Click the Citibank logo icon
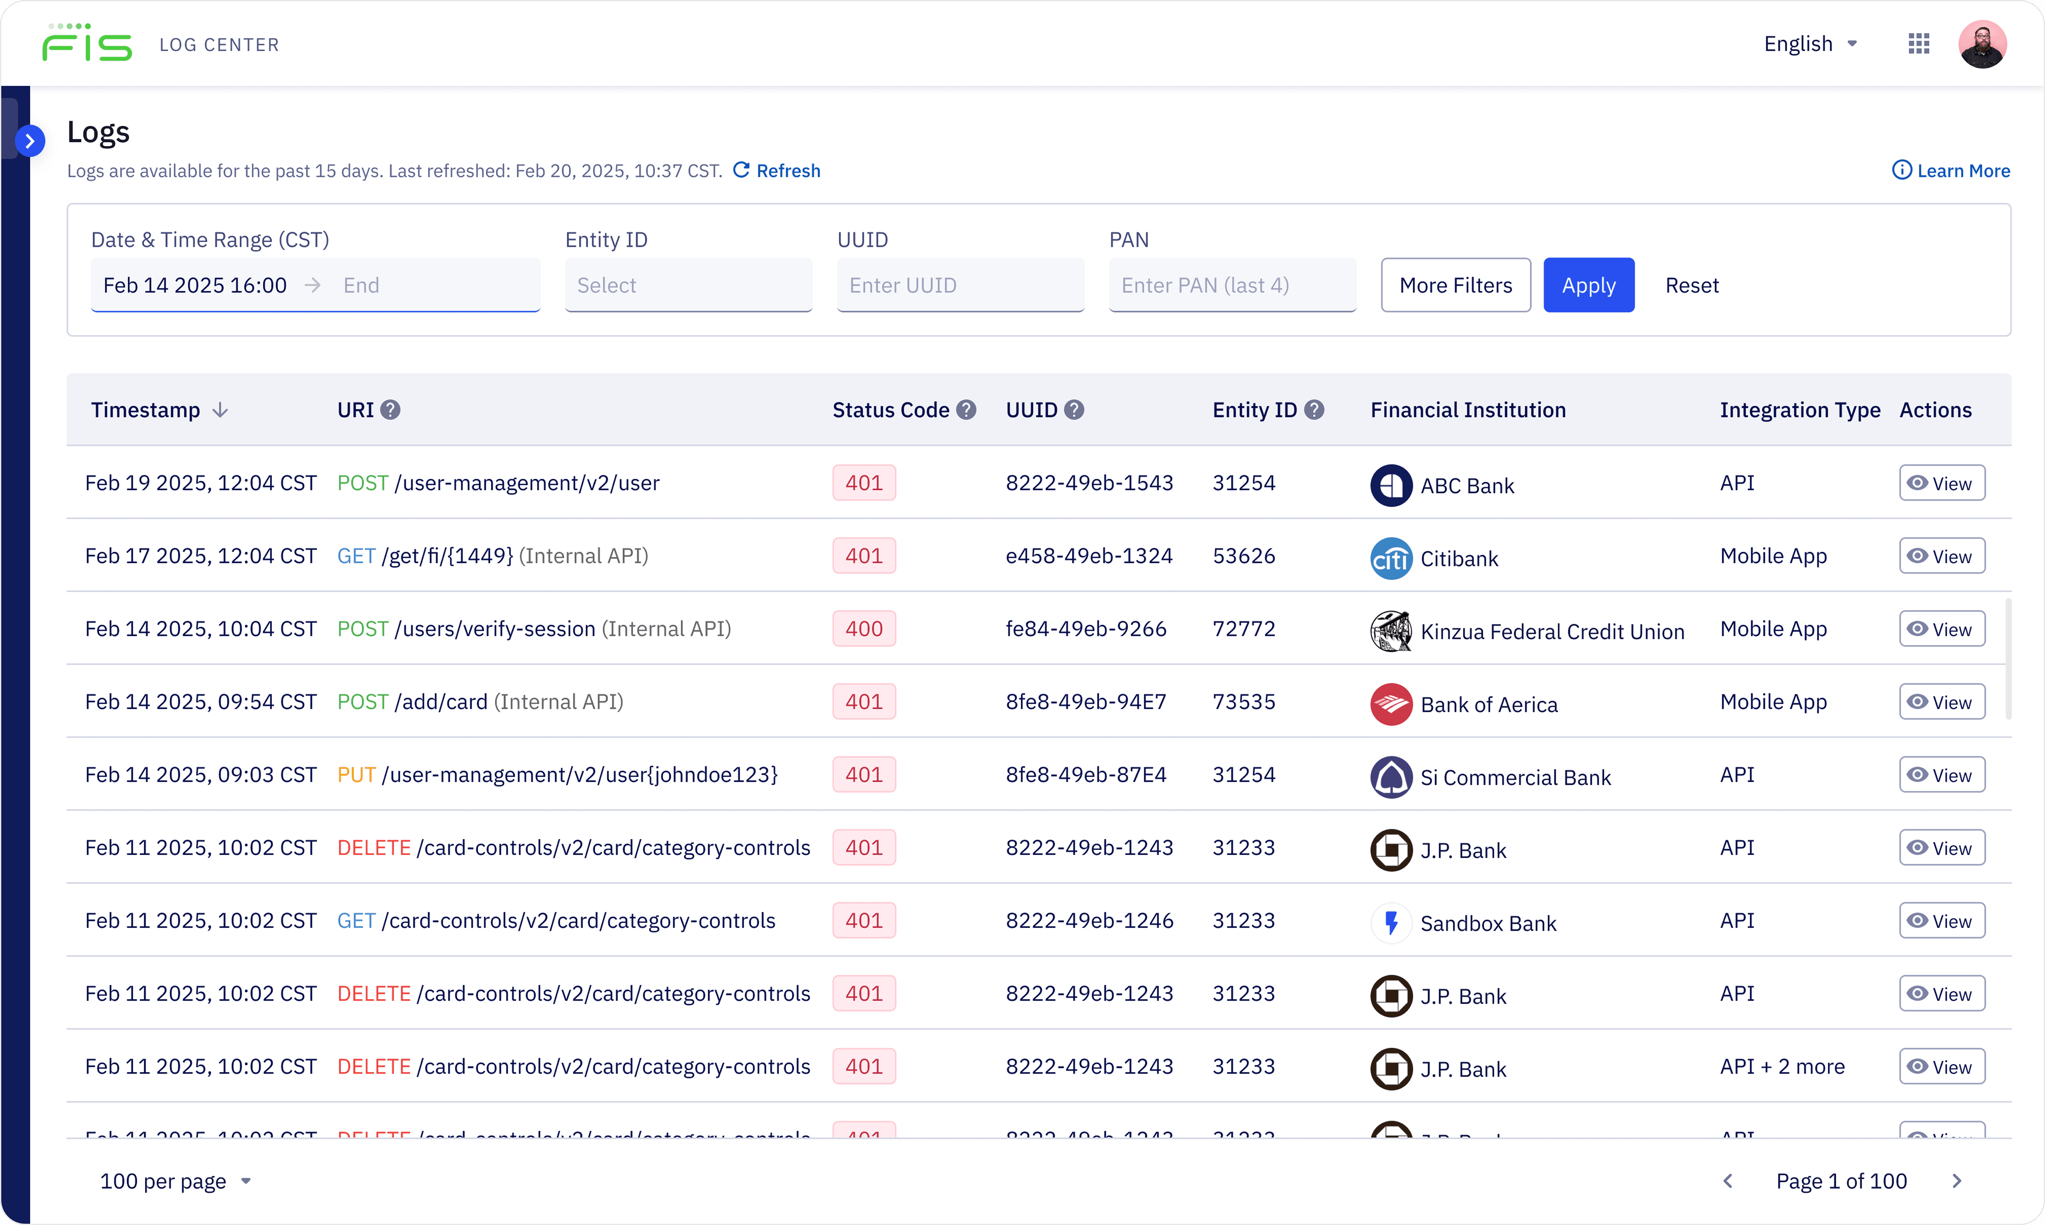2045x1225 pixels. tap(1391, 559)
